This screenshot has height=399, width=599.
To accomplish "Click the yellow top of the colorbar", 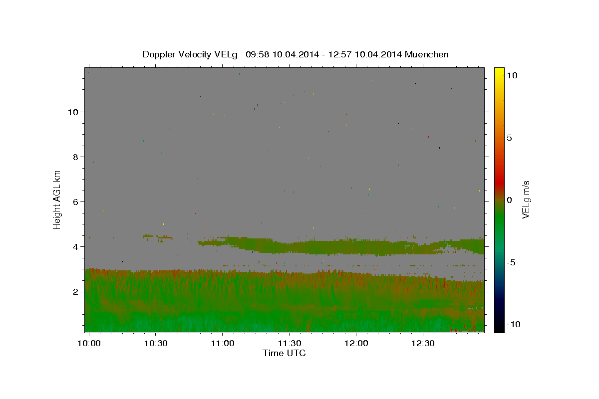I will [x=499, y=72].
